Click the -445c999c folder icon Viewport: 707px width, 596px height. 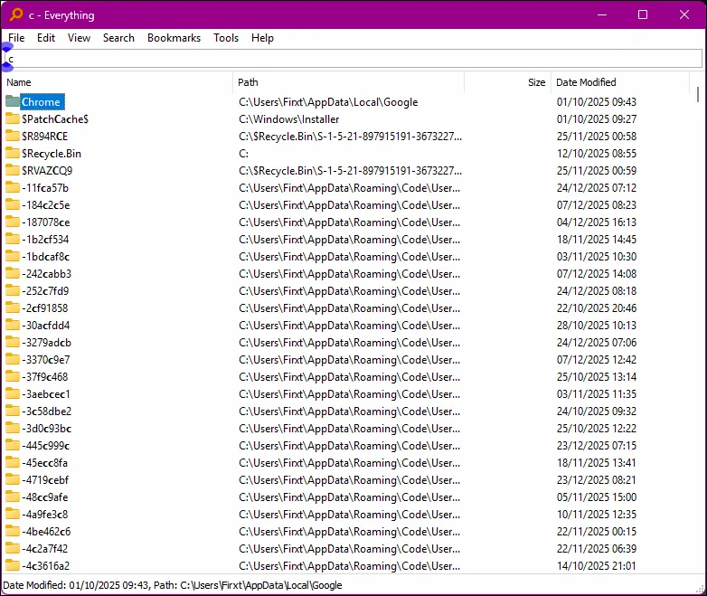(13, 444)
